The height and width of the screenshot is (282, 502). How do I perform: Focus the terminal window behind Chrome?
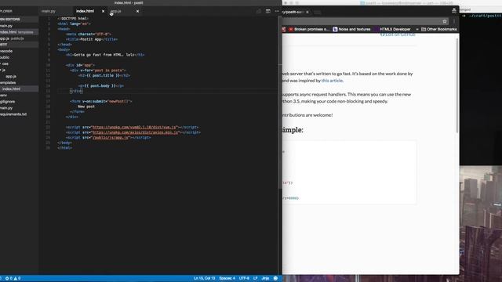point(480,89)
